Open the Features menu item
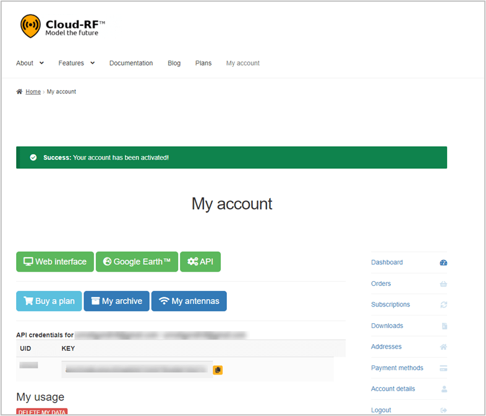Viewport: 486px width, 416px height. click(x=71, y=63)
